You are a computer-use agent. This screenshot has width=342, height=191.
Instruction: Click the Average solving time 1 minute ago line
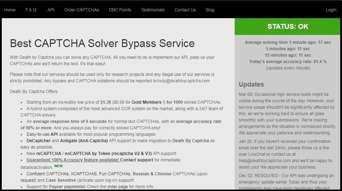coord(288,42)
